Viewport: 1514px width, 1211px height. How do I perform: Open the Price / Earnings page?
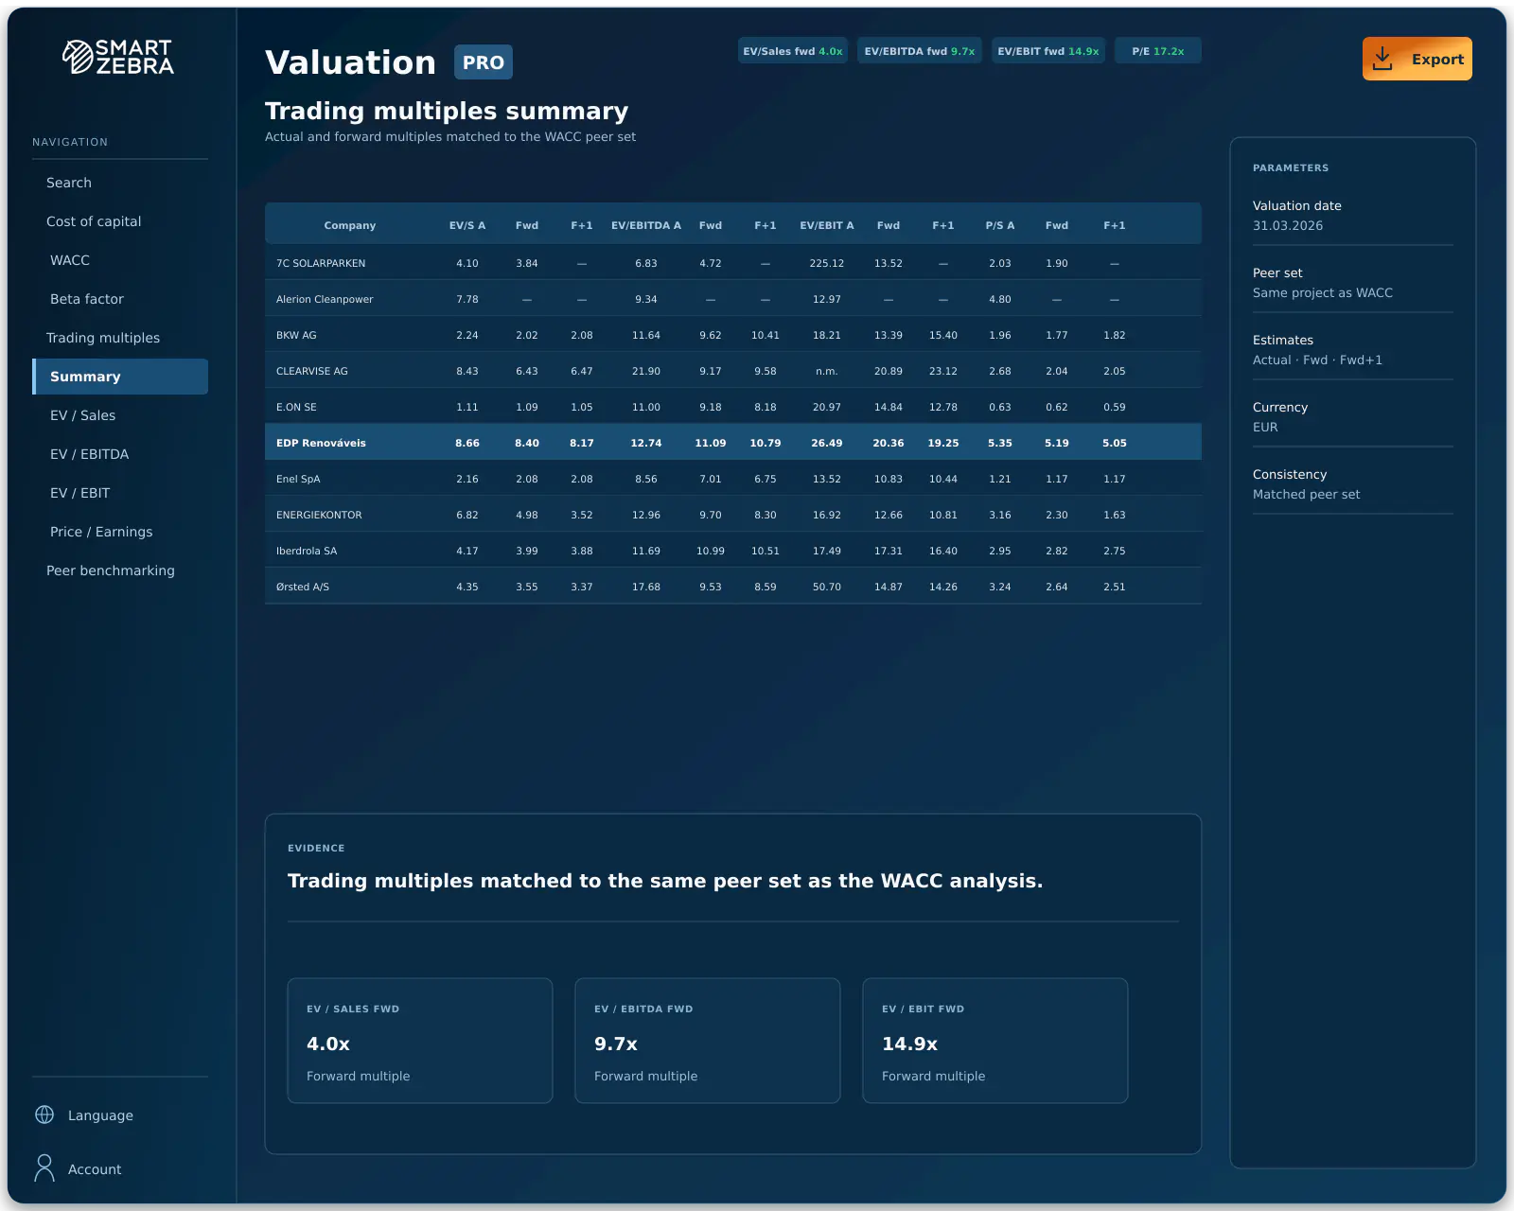click(x=120, y=532)
